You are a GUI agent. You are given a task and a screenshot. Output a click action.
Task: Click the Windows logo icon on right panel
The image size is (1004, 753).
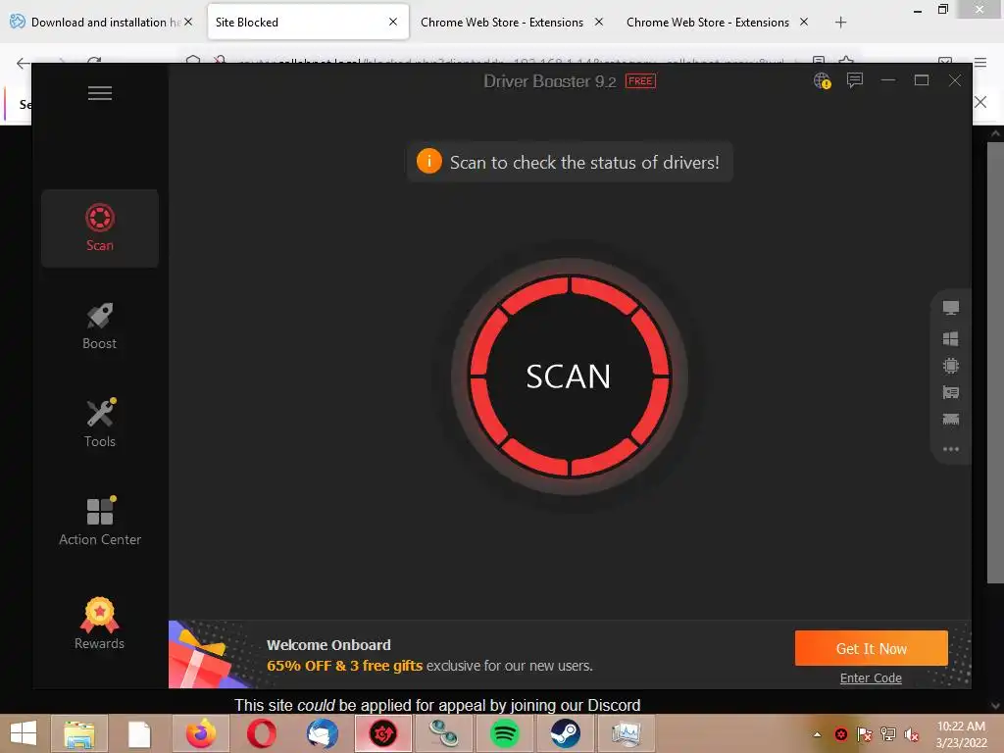(x=951, y=338)
